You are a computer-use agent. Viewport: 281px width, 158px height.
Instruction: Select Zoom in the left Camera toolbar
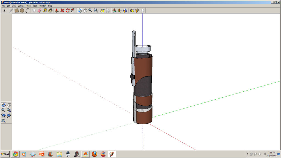[3, 110]
